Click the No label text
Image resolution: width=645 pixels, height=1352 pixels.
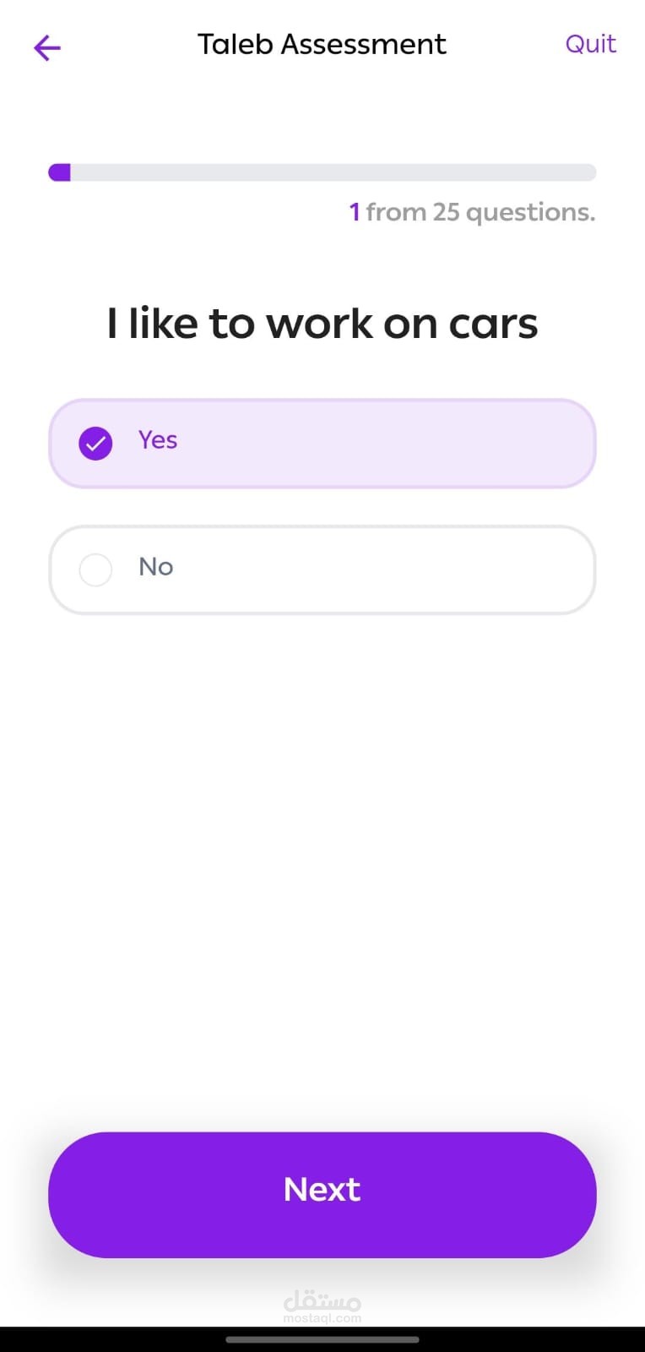(x=156, y=567)
